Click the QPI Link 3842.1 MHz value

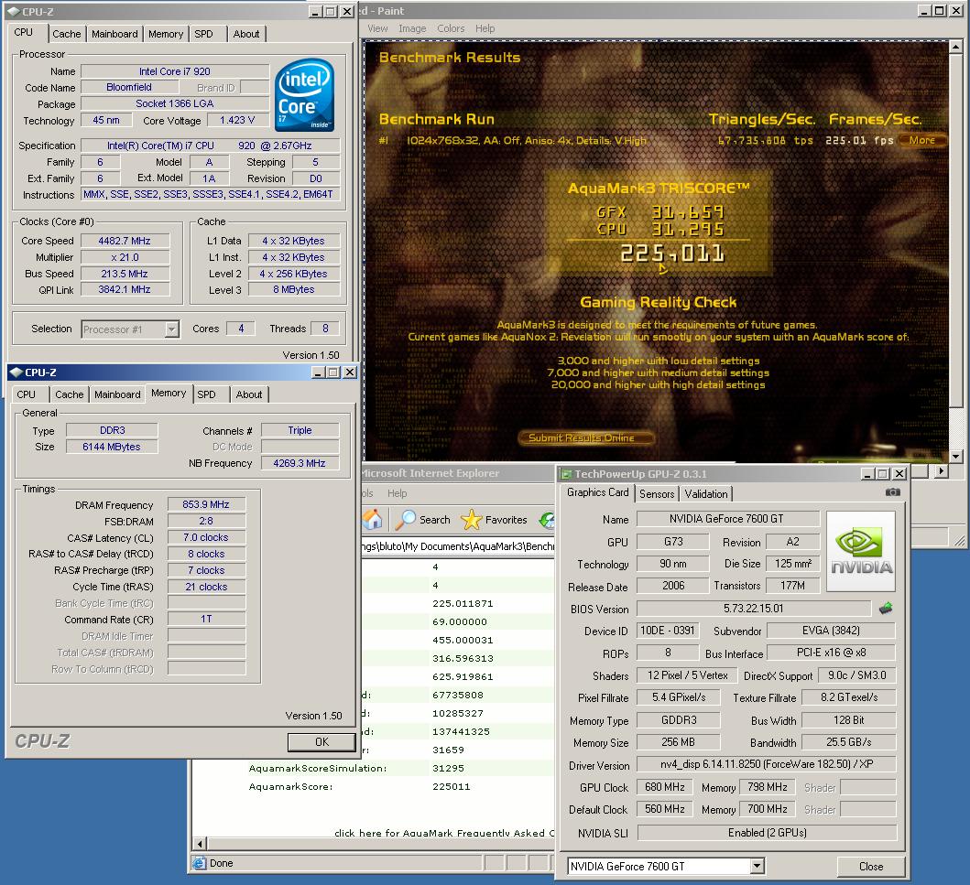(125, 289)
